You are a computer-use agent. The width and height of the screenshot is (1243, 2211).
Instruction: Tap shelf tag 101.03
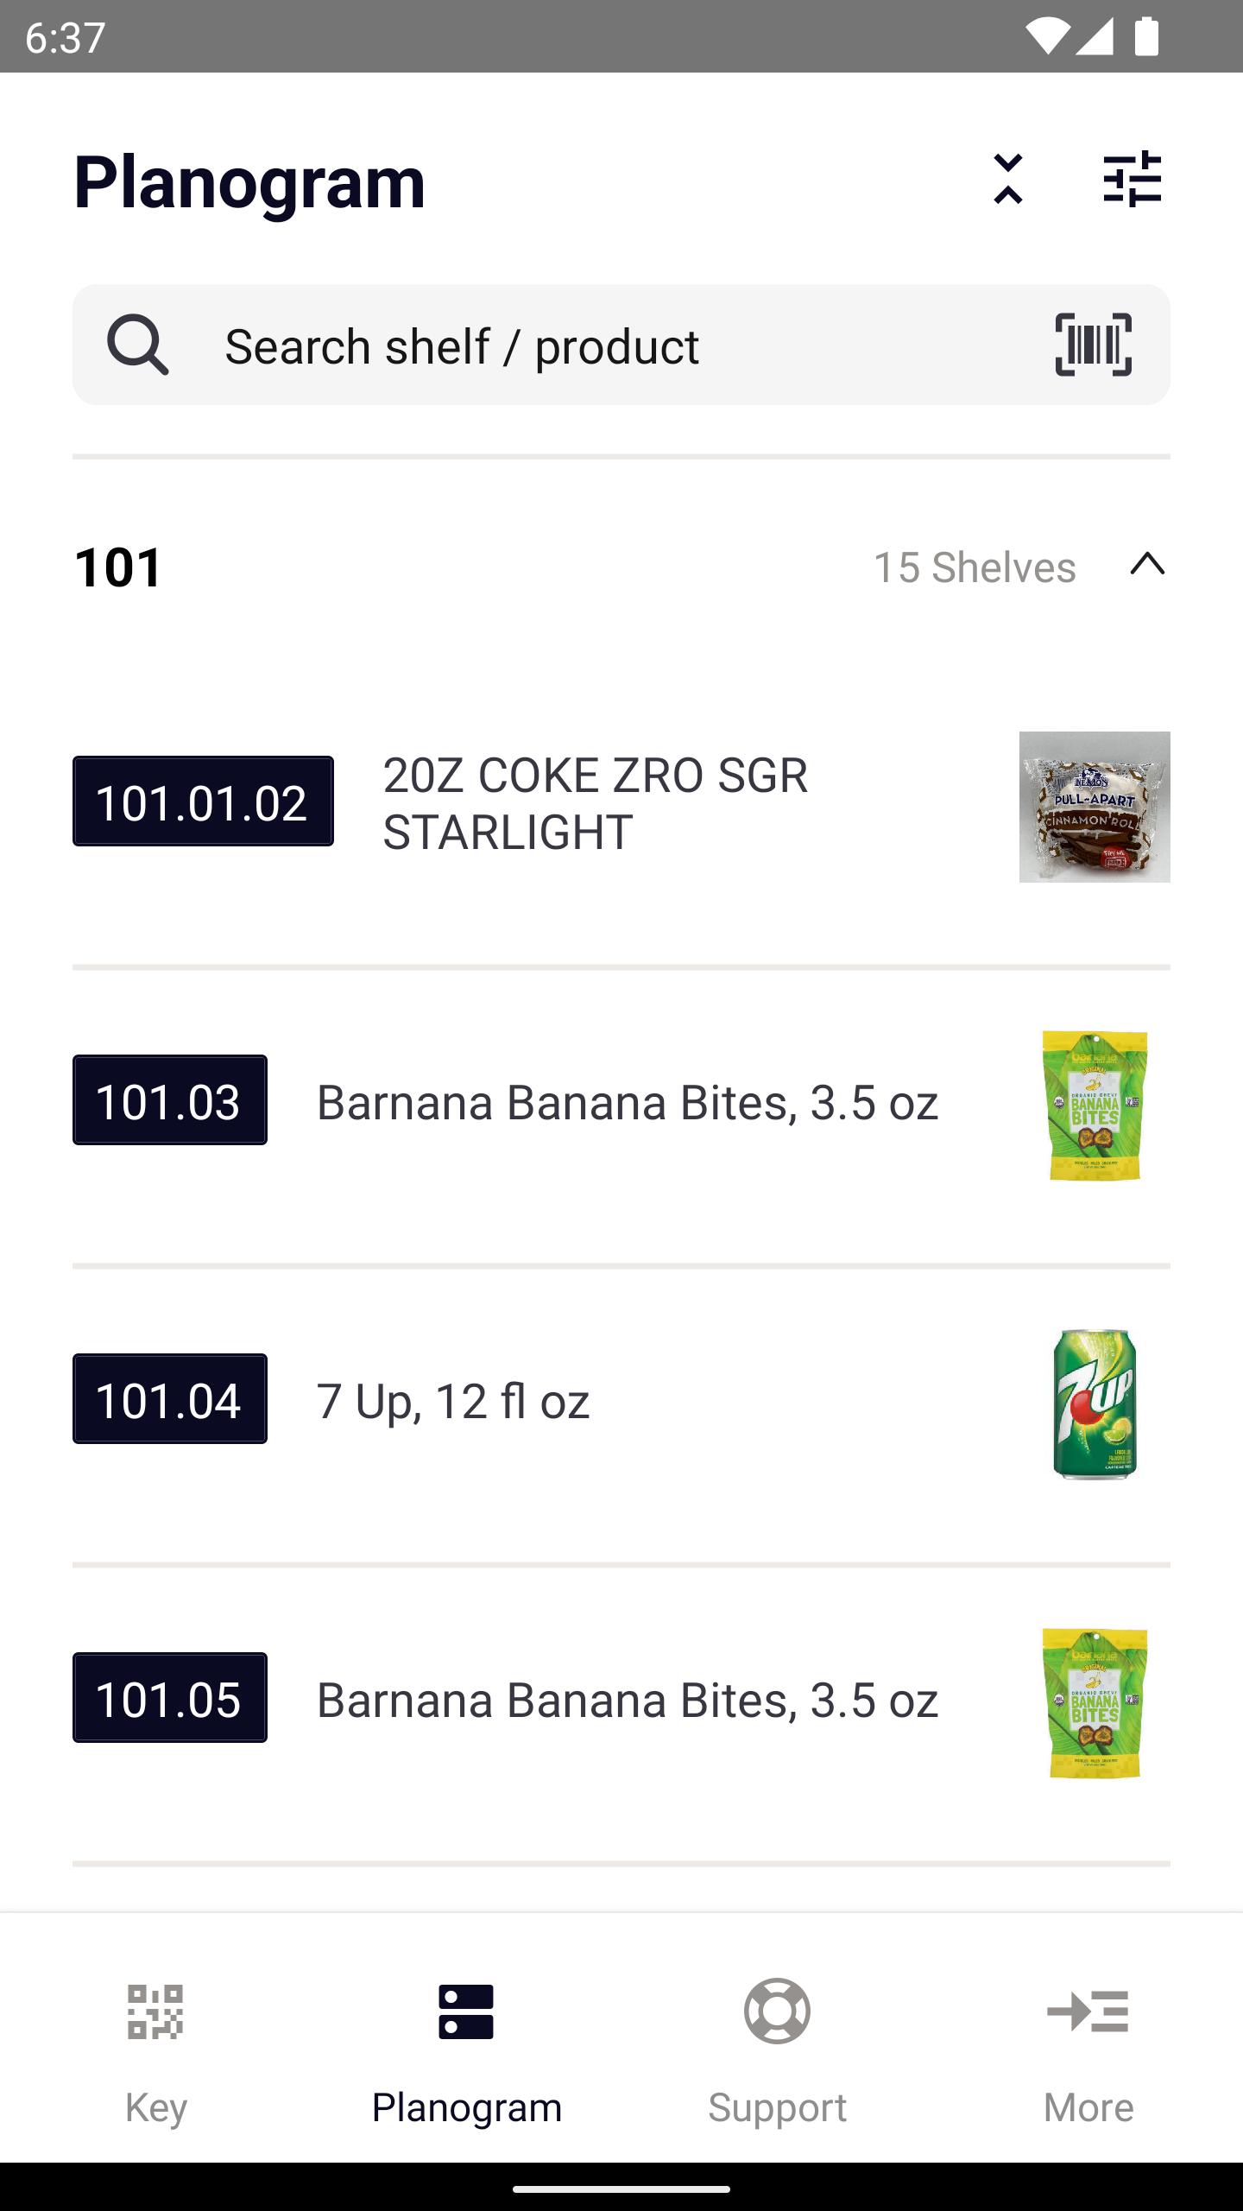[x=170, y=1100]
